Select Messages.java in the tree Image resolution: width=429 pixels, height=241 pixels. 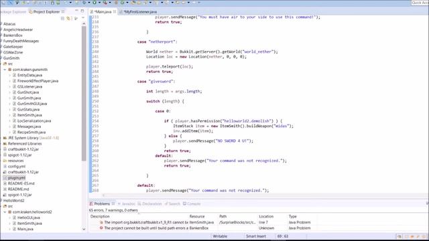[29, 127]
